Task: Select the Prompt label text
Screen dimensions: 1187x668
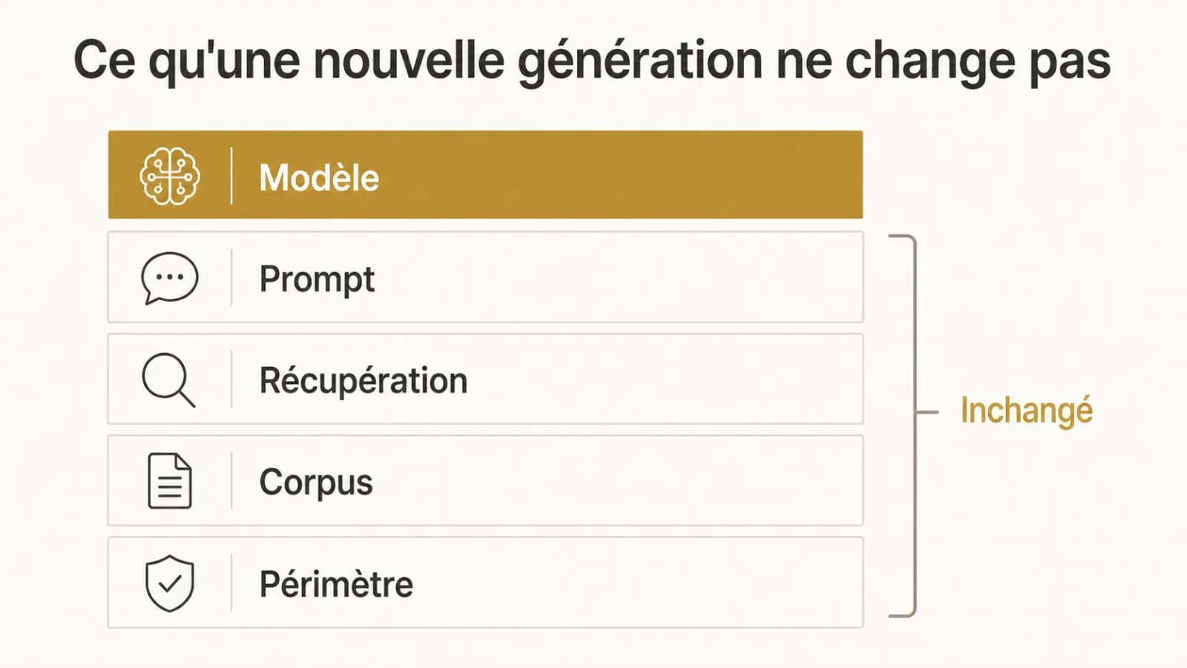Action: click(x=317, y=280)
